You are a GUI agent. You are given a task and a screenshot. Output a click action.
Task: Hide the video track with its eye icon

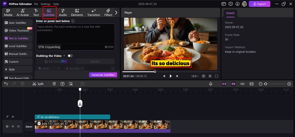(13, 126)
